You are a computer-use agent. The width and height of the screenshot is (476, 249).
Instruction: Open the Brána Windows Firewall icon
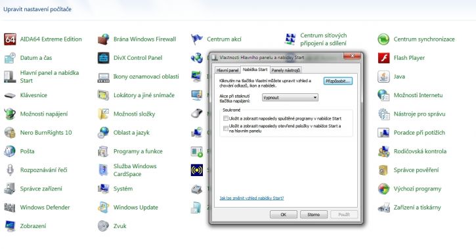104,39
